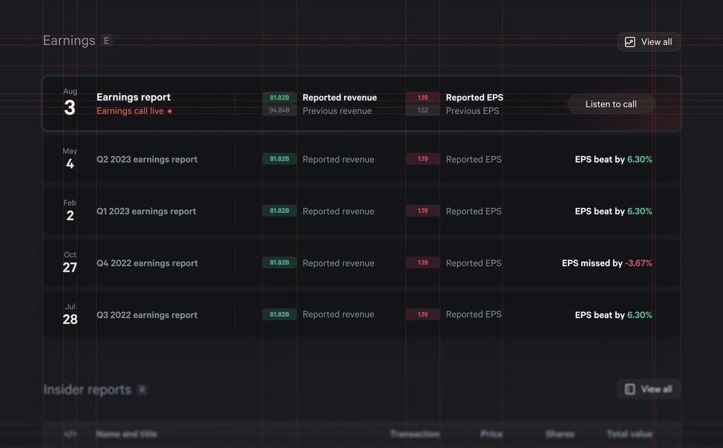This screenshot has width=723, height=448.
Task: Select the Q4 2022 earnings report row
Action: coord(147,263)
